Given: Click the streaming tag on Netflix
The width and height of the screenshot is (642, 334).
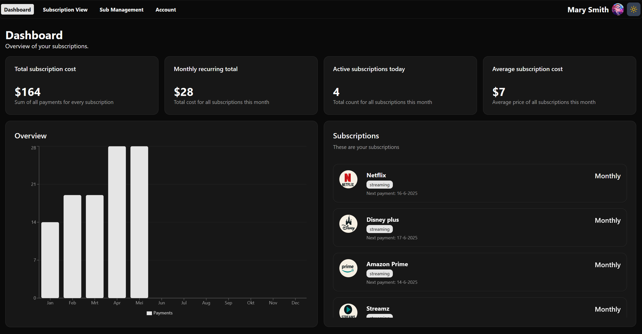Looking at the screenshot, I should click(x=379, y=185).
